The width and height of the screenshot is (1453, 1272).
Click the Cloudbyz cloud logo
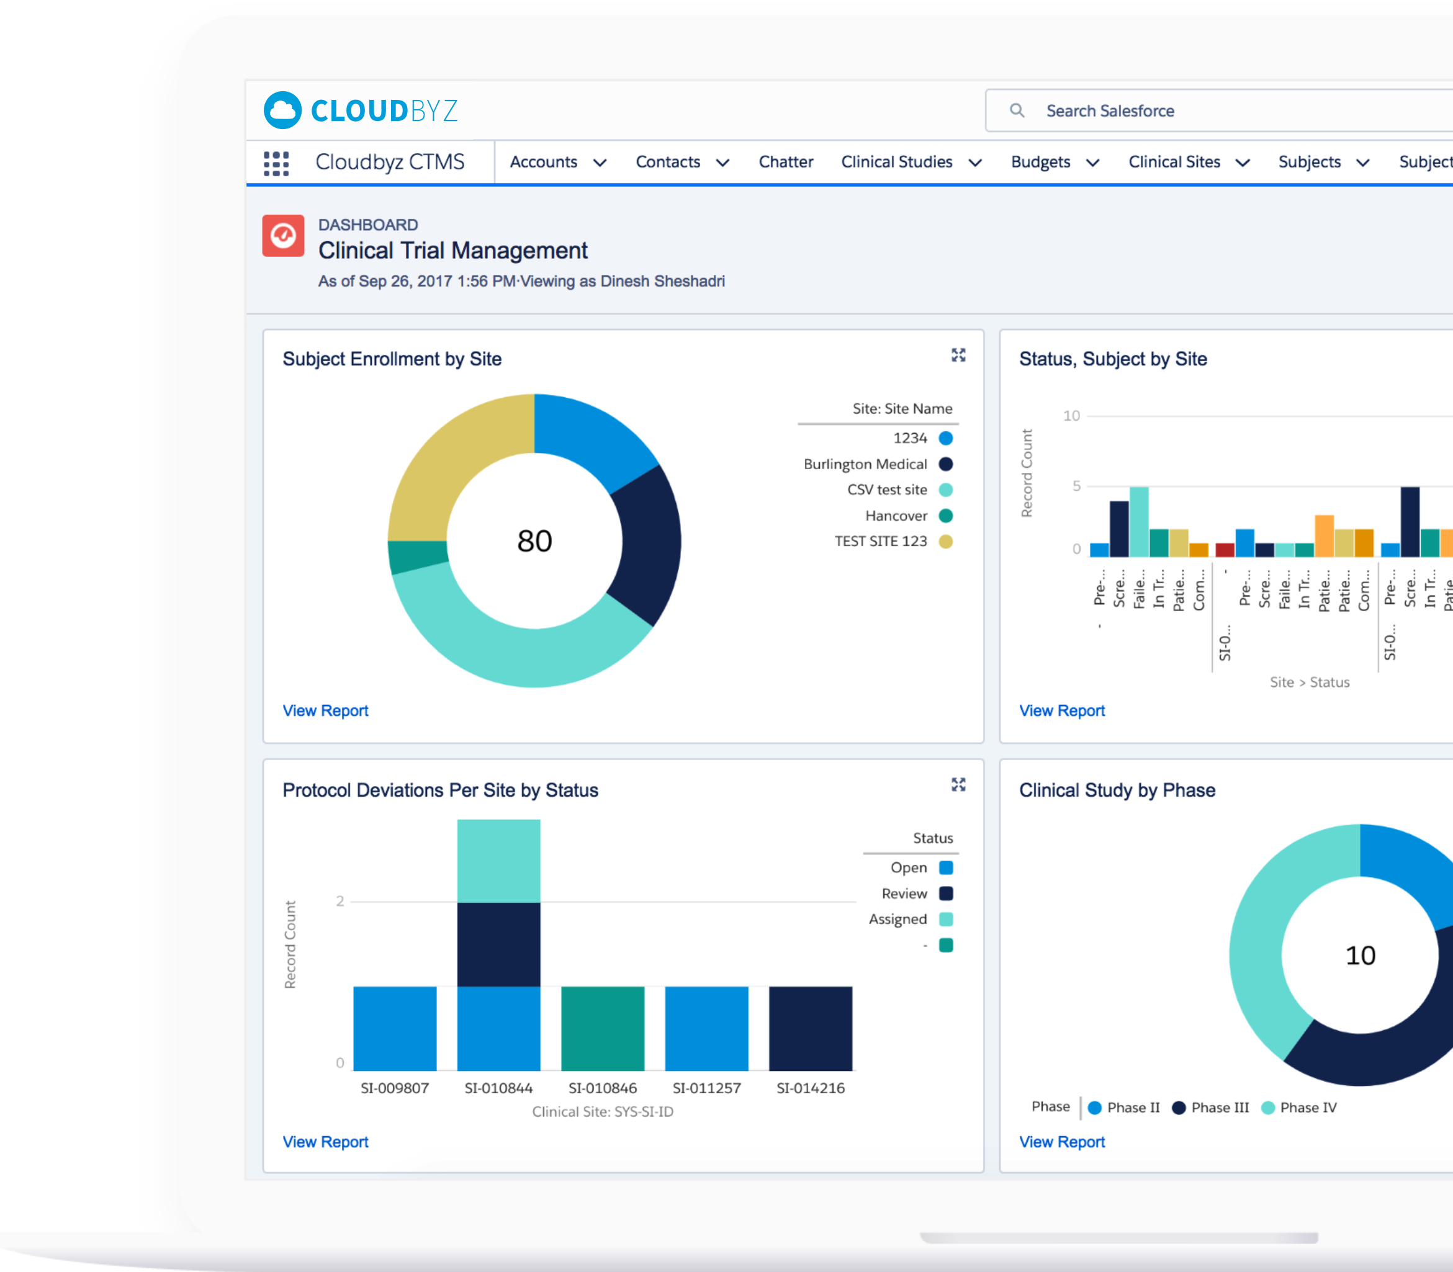click(282, 110)
